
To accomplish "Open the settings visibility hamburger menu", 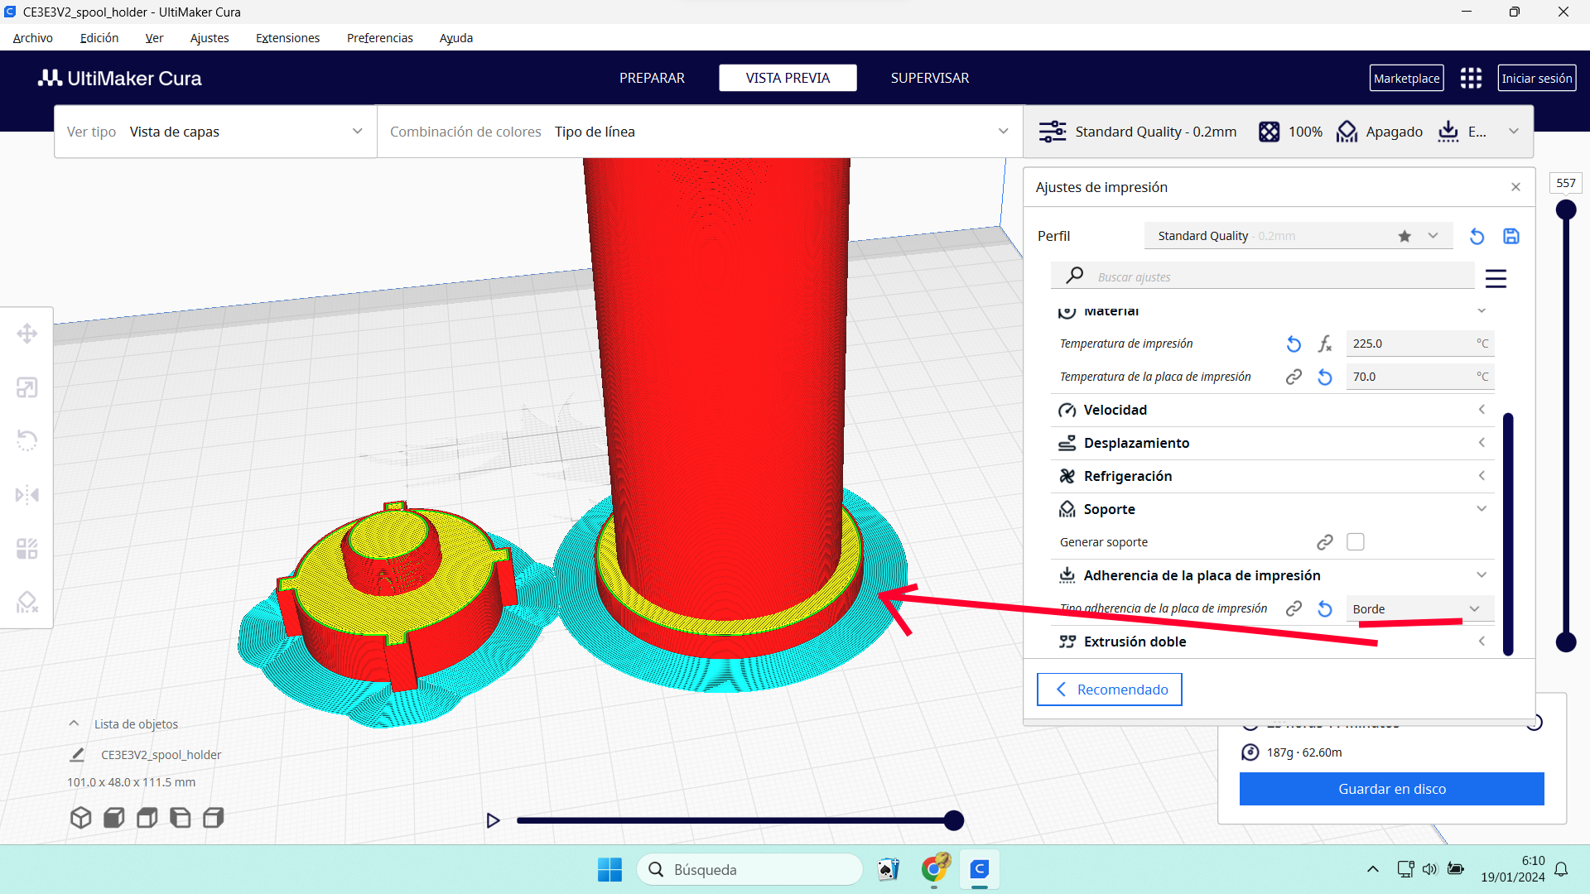I will click(x=1496, y=278).
